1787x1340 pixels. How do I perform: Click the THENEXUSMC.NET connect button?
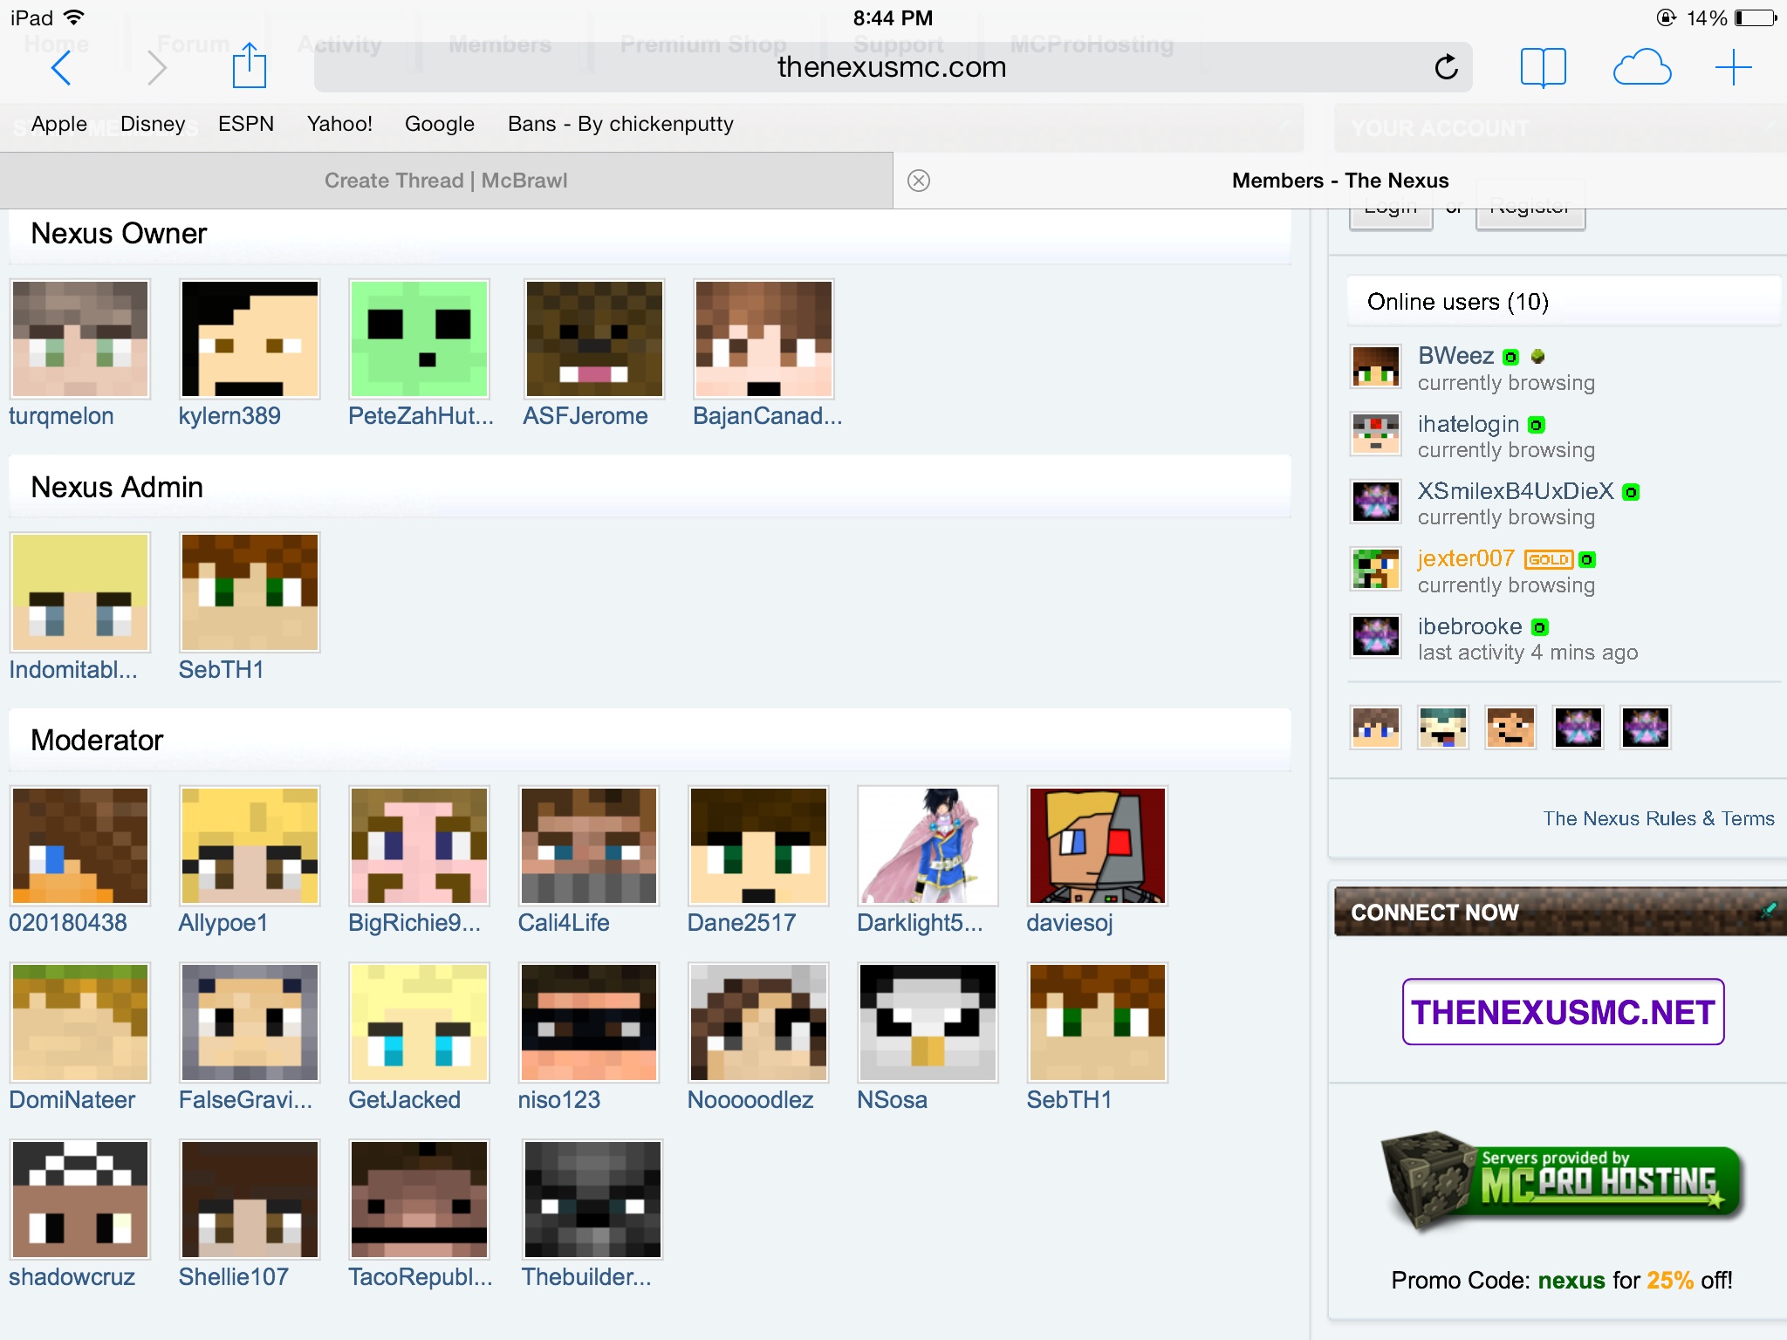[1563, 1012]
